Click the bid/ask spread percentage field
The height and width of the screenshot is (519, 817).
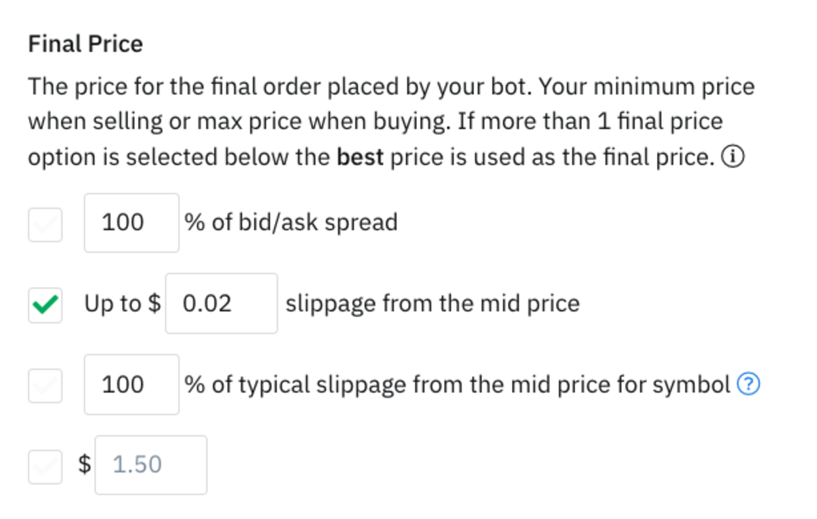pos(131,223)
